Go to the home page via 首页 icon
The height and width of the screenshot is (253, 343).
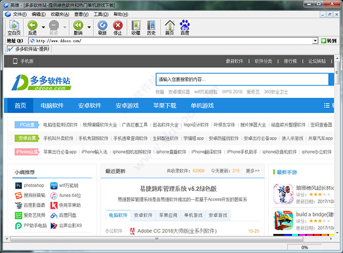click(x=170, y=27)
